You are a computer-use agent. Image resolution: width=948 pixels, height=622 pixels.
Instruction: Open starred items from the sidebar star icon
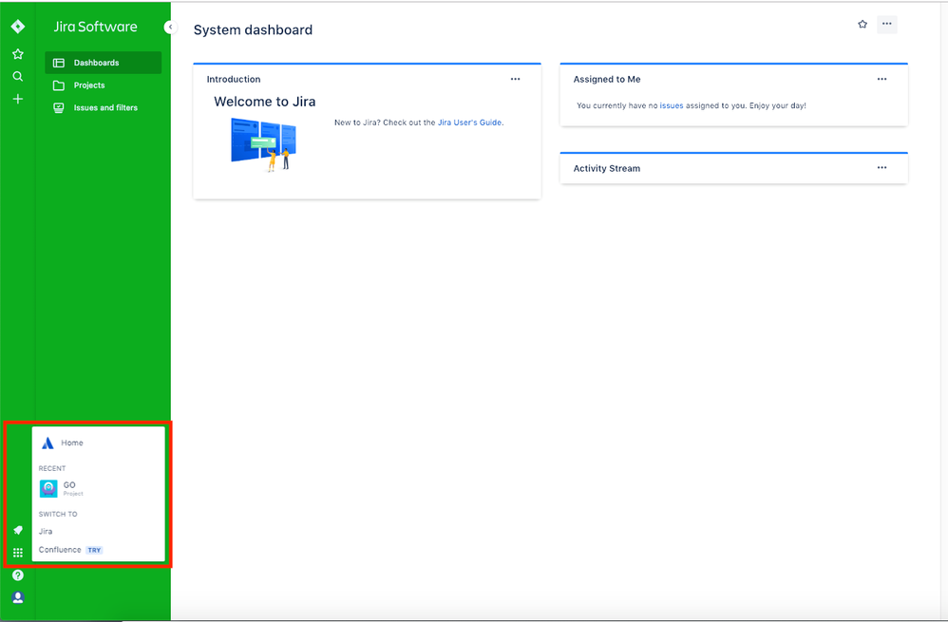tap(17, 54)
